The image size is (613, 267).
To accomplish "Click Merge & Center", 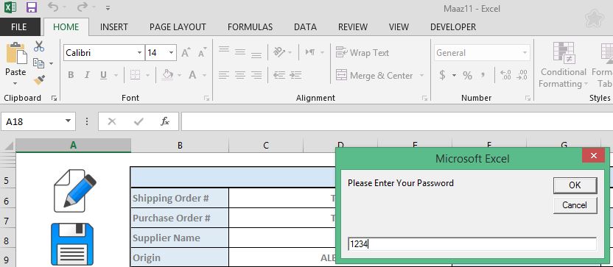I will pos(374,75).
